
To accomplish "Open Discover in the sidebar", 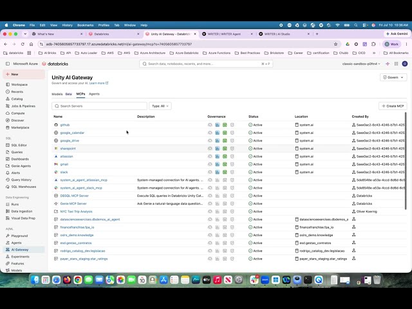I will pyautogui.click(x=17, y=120).
